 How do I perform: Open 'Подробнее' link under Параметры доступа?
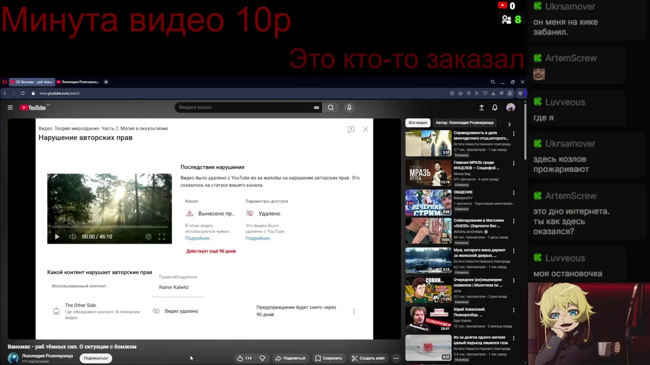(x=258, y=238)
